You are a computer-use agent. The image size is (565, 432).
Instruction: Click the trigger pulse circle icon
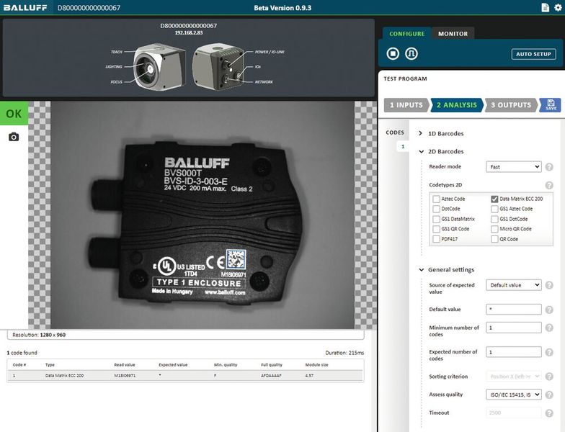(x=411, y=53)
